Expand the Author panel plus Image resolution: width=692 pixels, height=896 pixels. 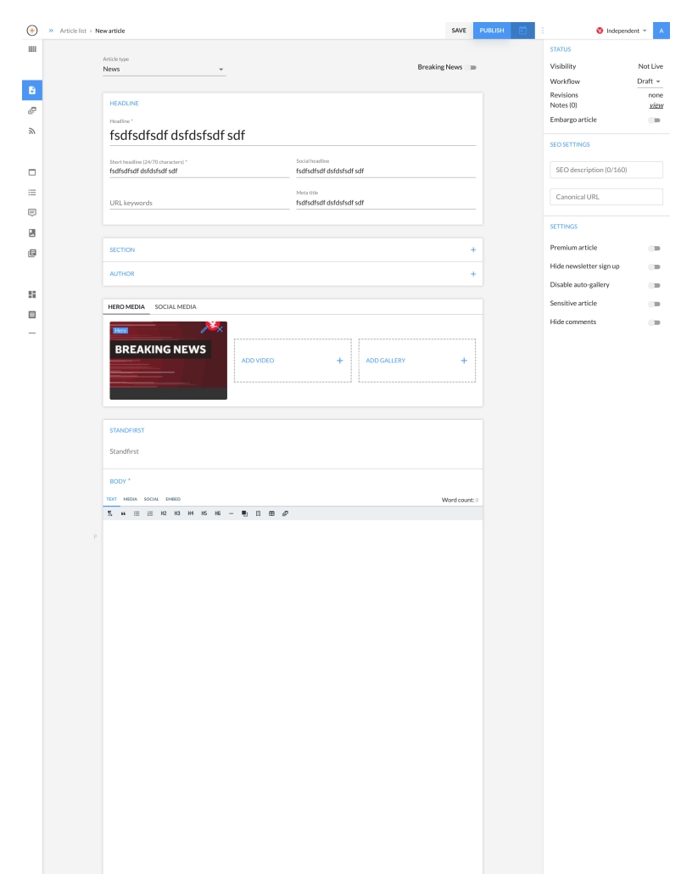472,274
